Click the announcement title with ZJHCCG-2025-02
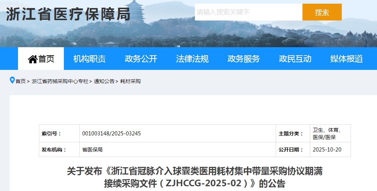377x191 pixels. 195,177
